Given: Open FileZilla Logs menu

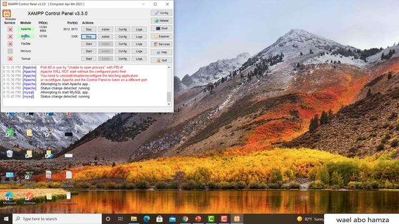Looking at the screenshot, I should click(x=139, y=44).
